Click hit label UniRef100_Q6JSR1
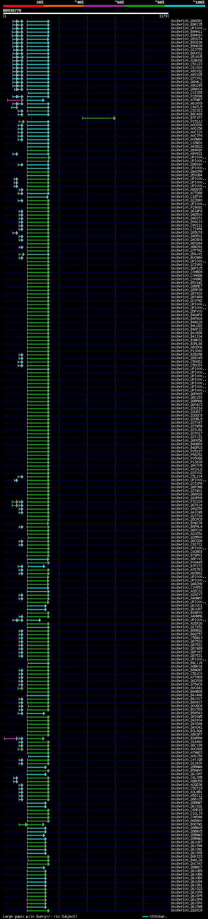The image size is (208, 919). [187, 885]
